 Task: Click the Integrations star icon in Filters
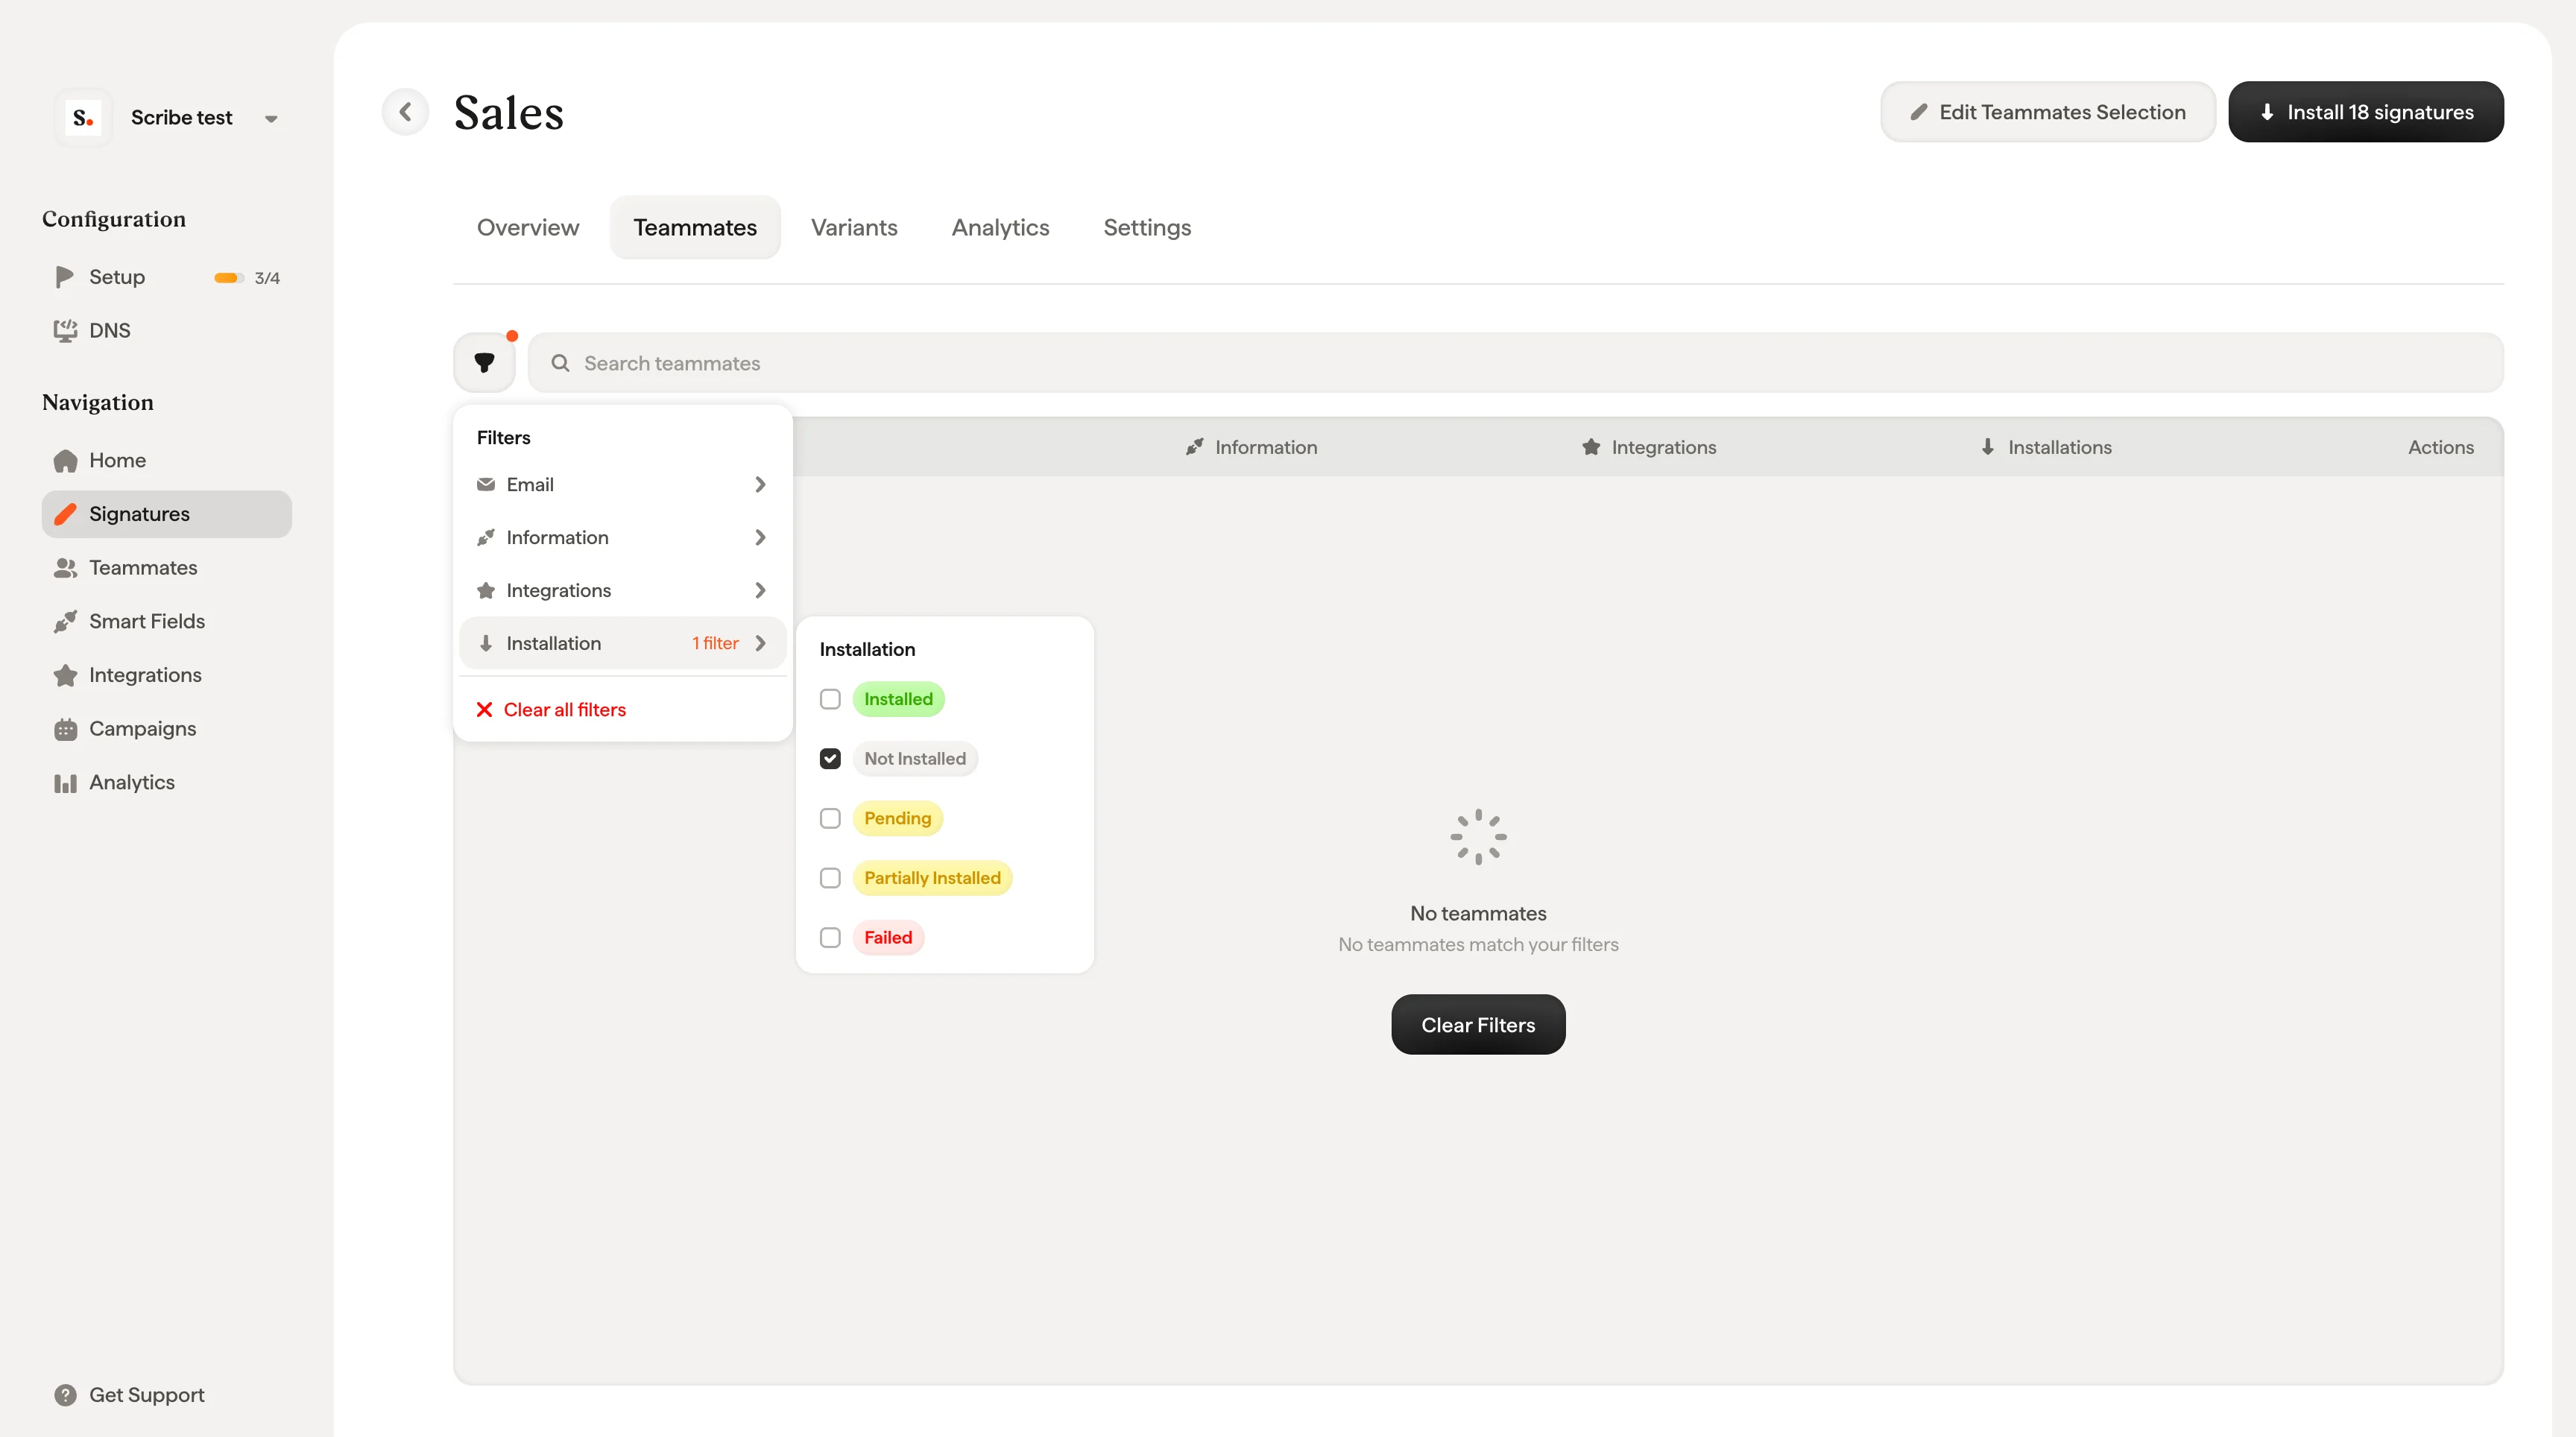pyautogui.click(x=486, y=591)
